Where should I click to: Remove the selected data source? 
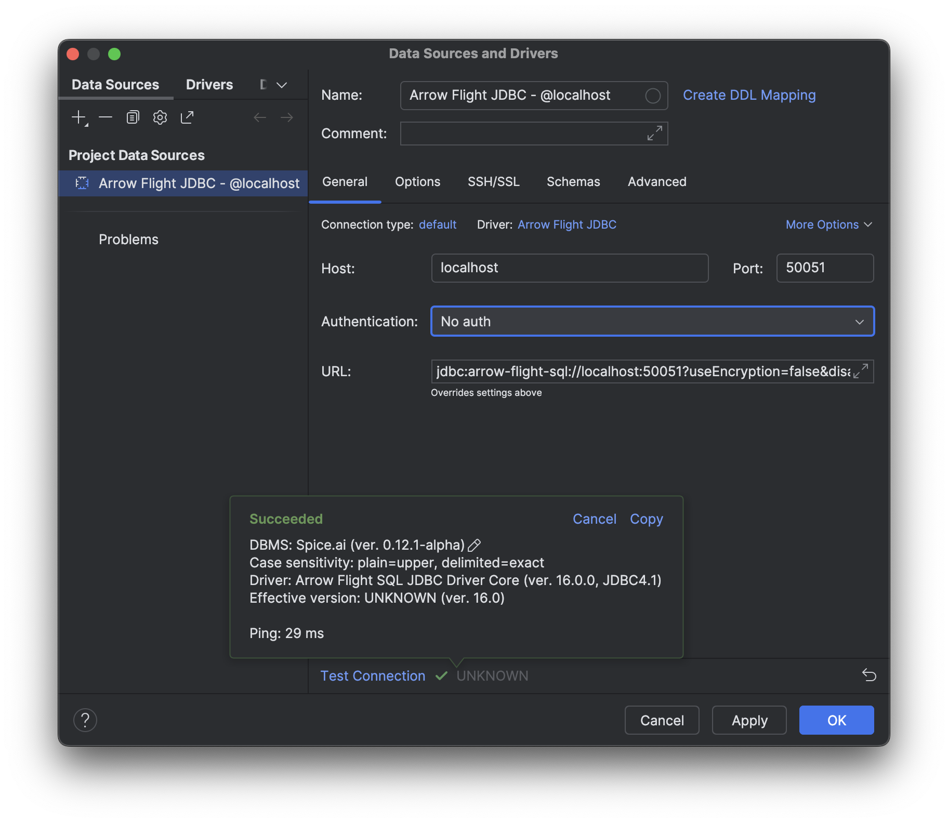pos(106,117)
